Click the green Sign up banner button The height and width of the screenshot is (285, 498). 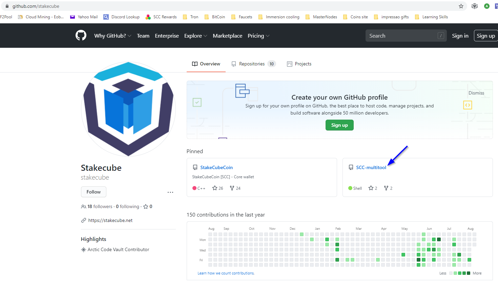point(339,125)
